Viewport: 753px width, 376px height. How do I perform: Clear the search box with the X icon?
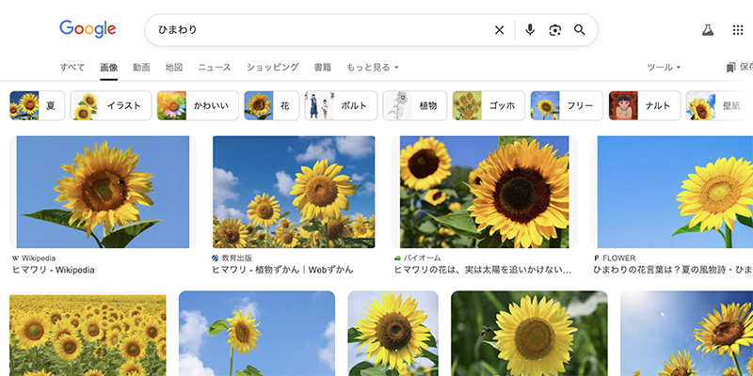point(500,30)
